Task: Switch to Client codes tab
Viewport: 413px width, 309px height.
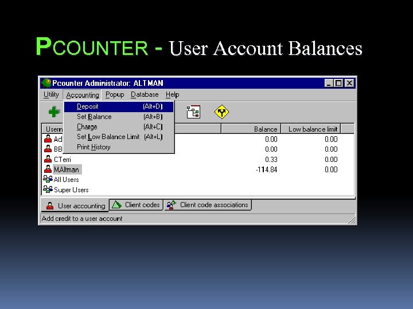Action: pos(136,205)
